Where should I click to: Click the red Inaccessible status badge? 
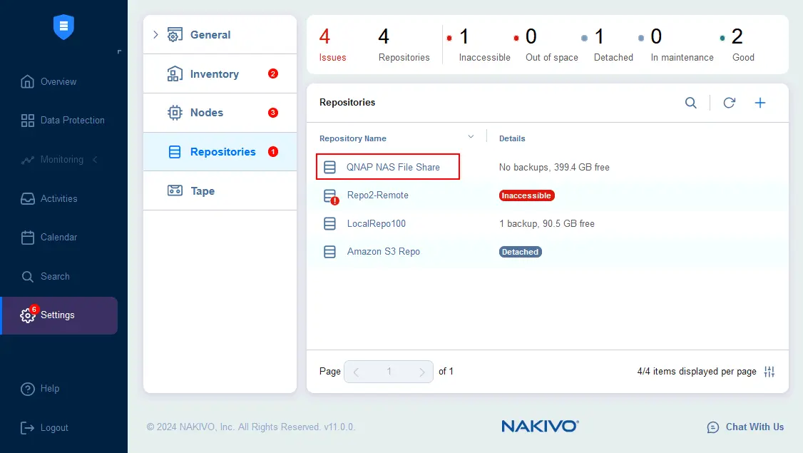click(526, 195)
